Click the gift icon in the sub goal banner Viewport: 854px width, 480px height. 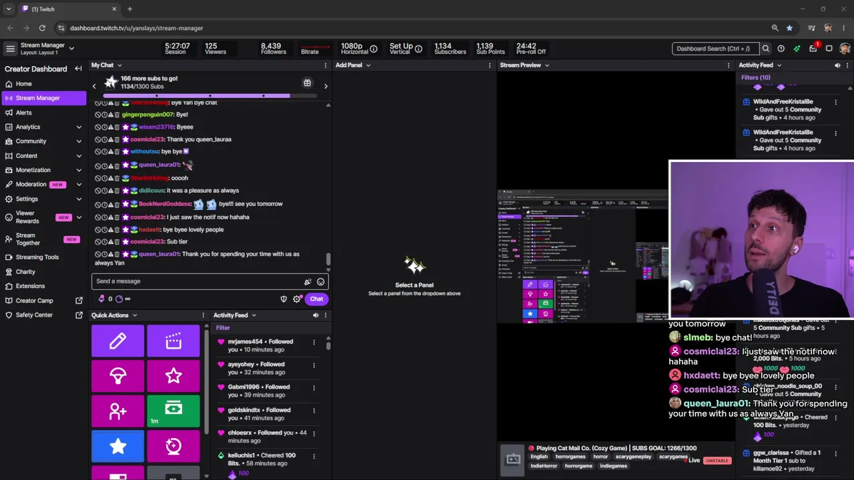pyautogui.click(x=307, y=83)
